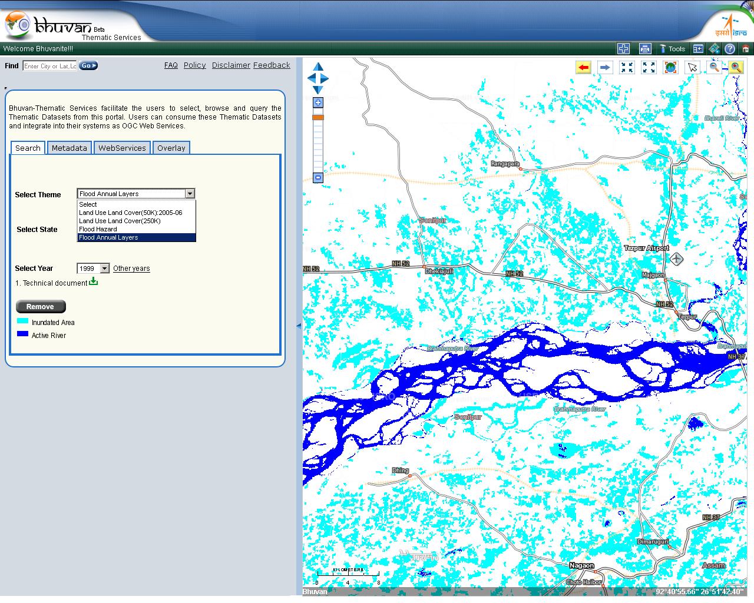Screen dimensions: 754x603
Task: Choose Flood Hazard option
Action: point(136,229)
